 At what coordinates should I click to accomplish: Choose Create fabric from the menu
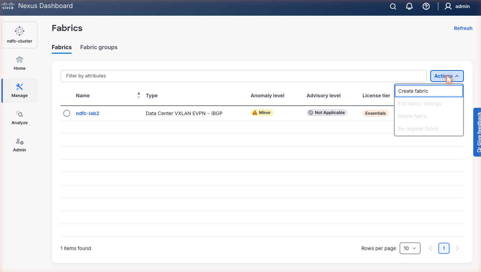pos(429,91)
